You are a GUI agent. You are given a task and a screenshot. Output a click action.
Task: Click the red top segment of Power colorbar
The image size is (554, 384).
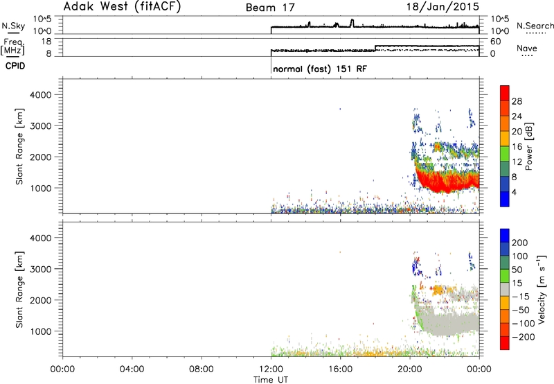(505, 93)
